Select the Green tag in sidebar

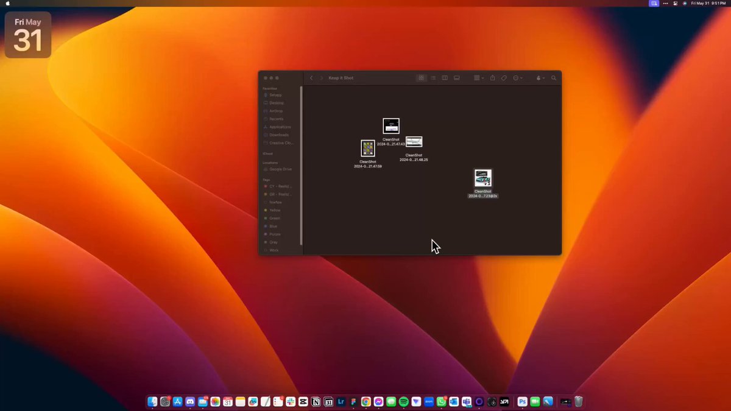point(275,218)
